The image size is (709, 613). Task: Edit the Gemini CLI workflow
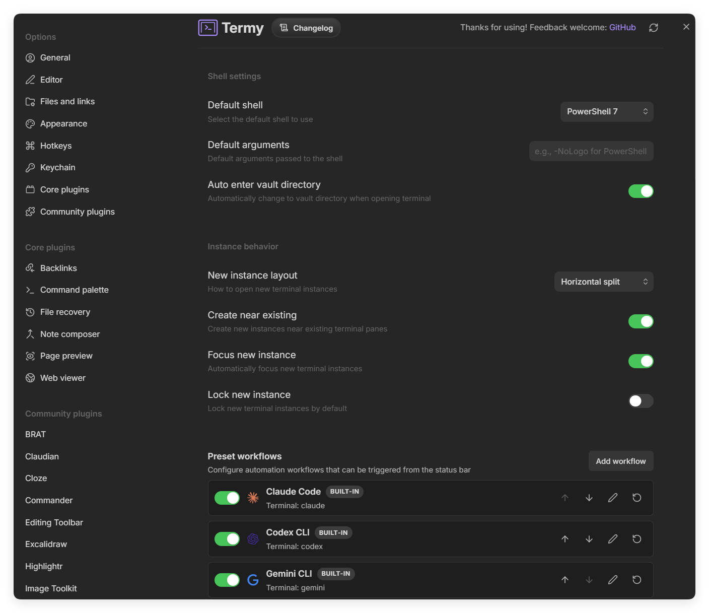[x=613, y=580]
